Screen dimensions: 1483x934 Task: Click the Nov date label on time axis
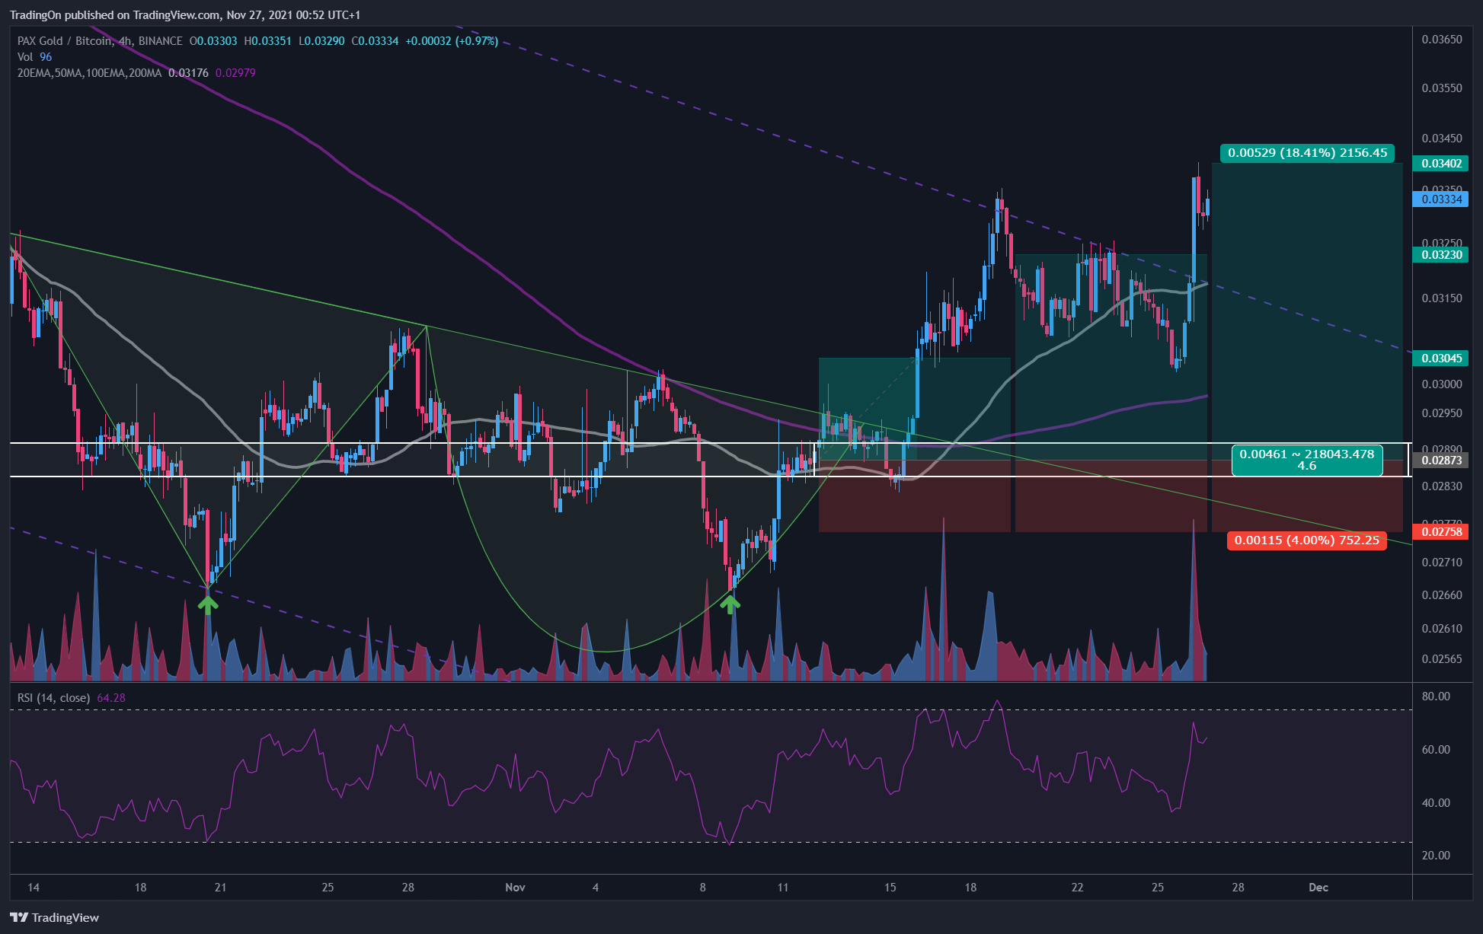(x=515, y=888)
